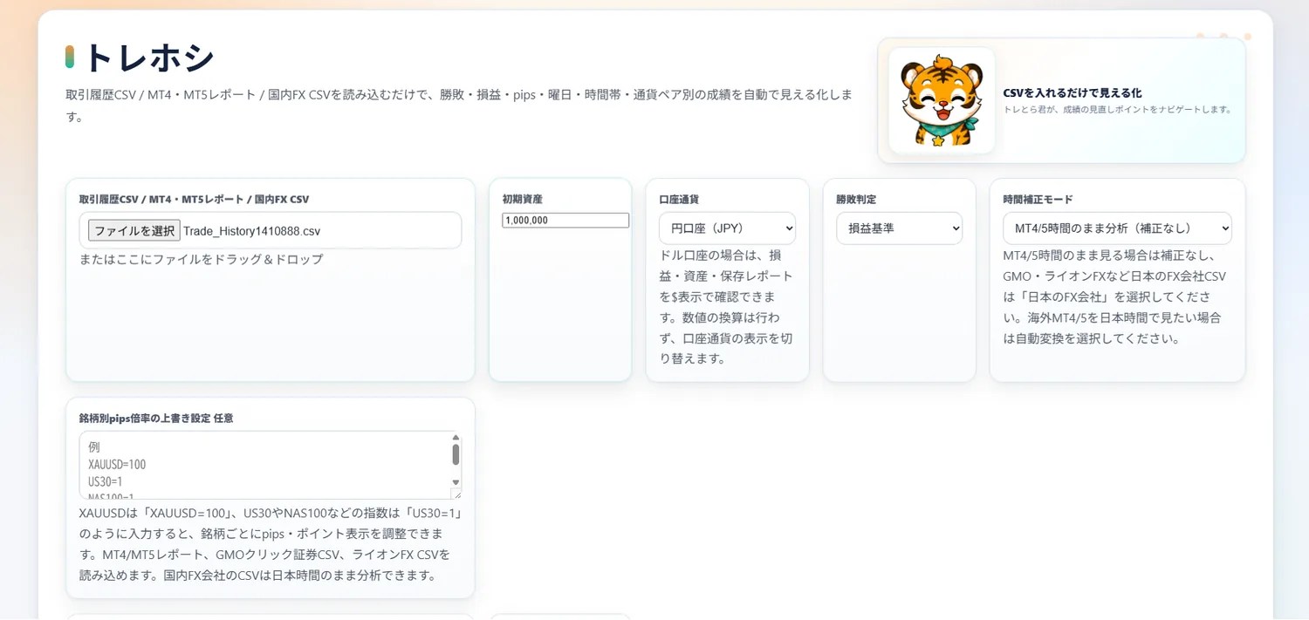1309x620 pixels.
Task: Click the CSVを入れるだけで見える化 heading
Action: pos(1073,92)
